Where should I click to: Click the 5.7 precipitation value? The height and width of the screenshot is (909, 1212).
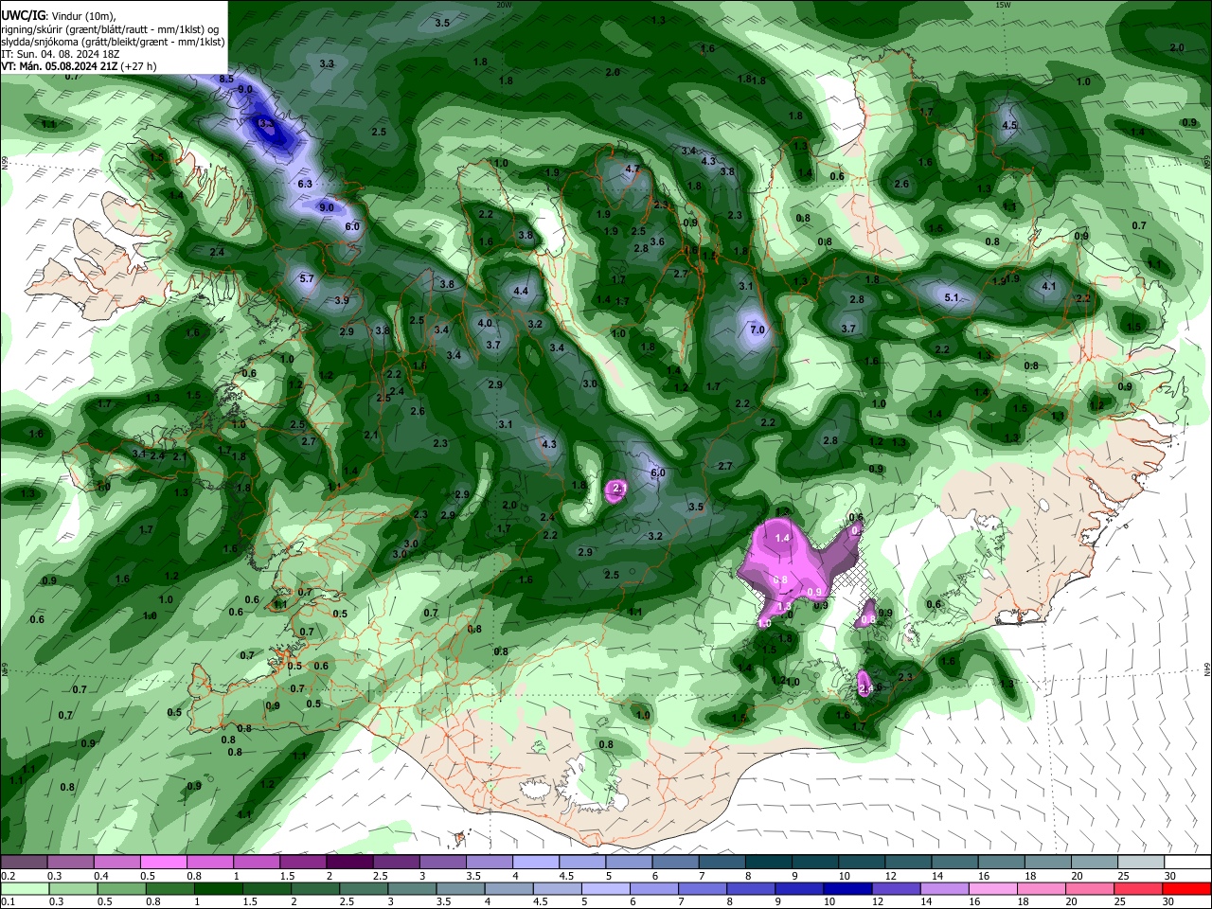tap(306, 279)
